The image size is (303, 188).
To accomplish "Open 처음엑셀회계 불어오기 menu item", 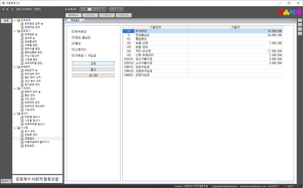I will pos(37,142).
